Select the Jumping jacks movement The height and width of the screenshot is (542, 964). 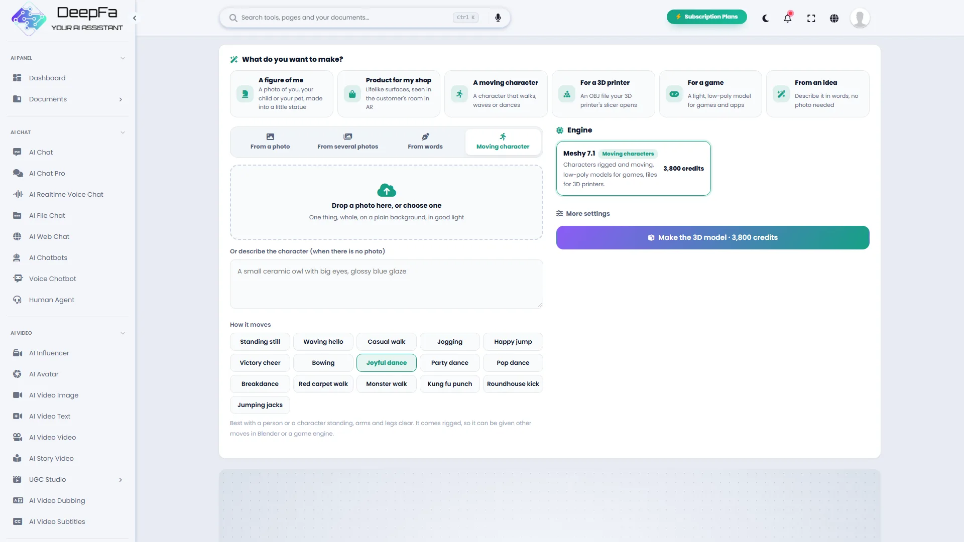[260, 405]
